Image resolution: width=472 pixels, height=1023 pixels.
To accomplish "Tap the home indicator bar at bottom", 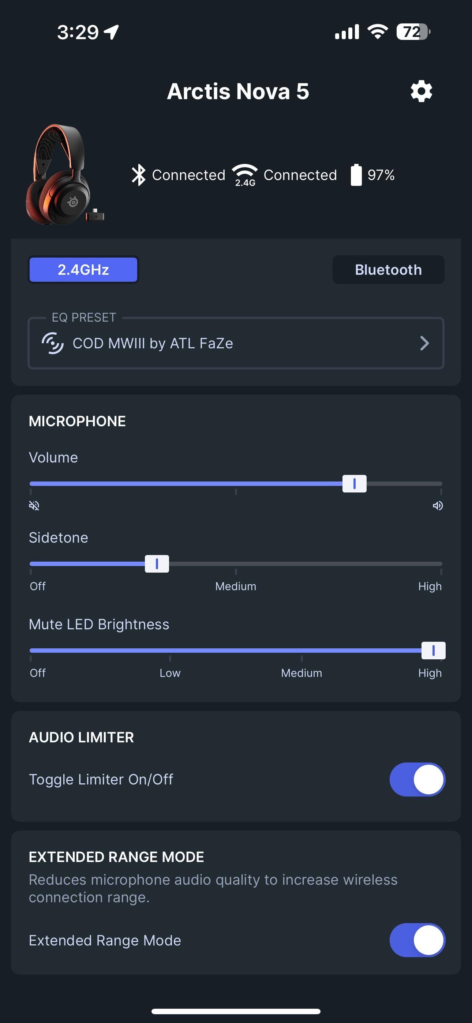I will [x=236, y=1011].
